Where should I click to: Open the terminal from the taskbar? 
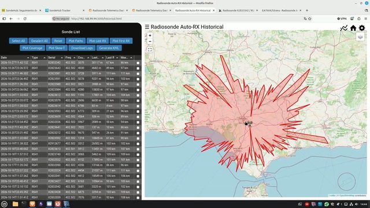coord(24,204)
